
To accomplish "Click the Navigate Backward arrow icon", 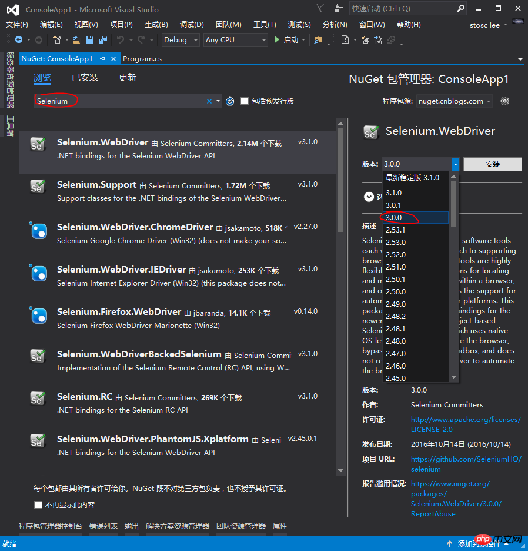I will [x=19, y=40].
